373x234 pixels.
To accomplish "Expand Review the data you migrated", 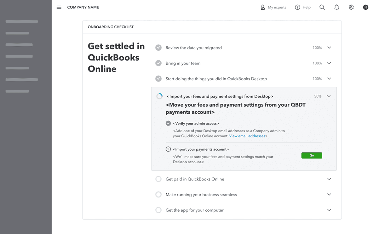I will pos(329,48).
